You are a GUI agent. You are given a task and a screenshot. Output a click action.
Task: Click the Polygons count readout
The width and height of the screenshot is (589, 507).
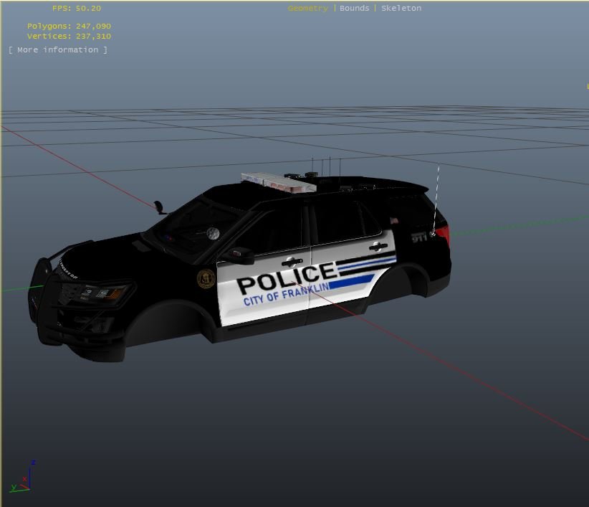click(x=69, y=26)
